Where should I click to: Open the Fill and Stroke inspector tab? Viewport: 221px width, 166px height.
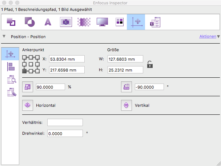pyautogui.click(x=11, y=22)
